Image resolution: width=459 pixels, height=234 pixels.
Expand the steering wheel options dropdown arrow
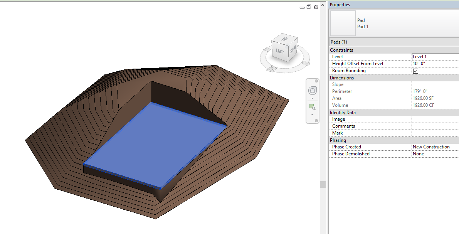(312, 98)
